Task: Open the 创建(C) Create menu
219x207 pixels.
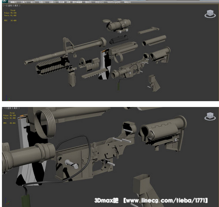Action: click(x=52, y=2)
